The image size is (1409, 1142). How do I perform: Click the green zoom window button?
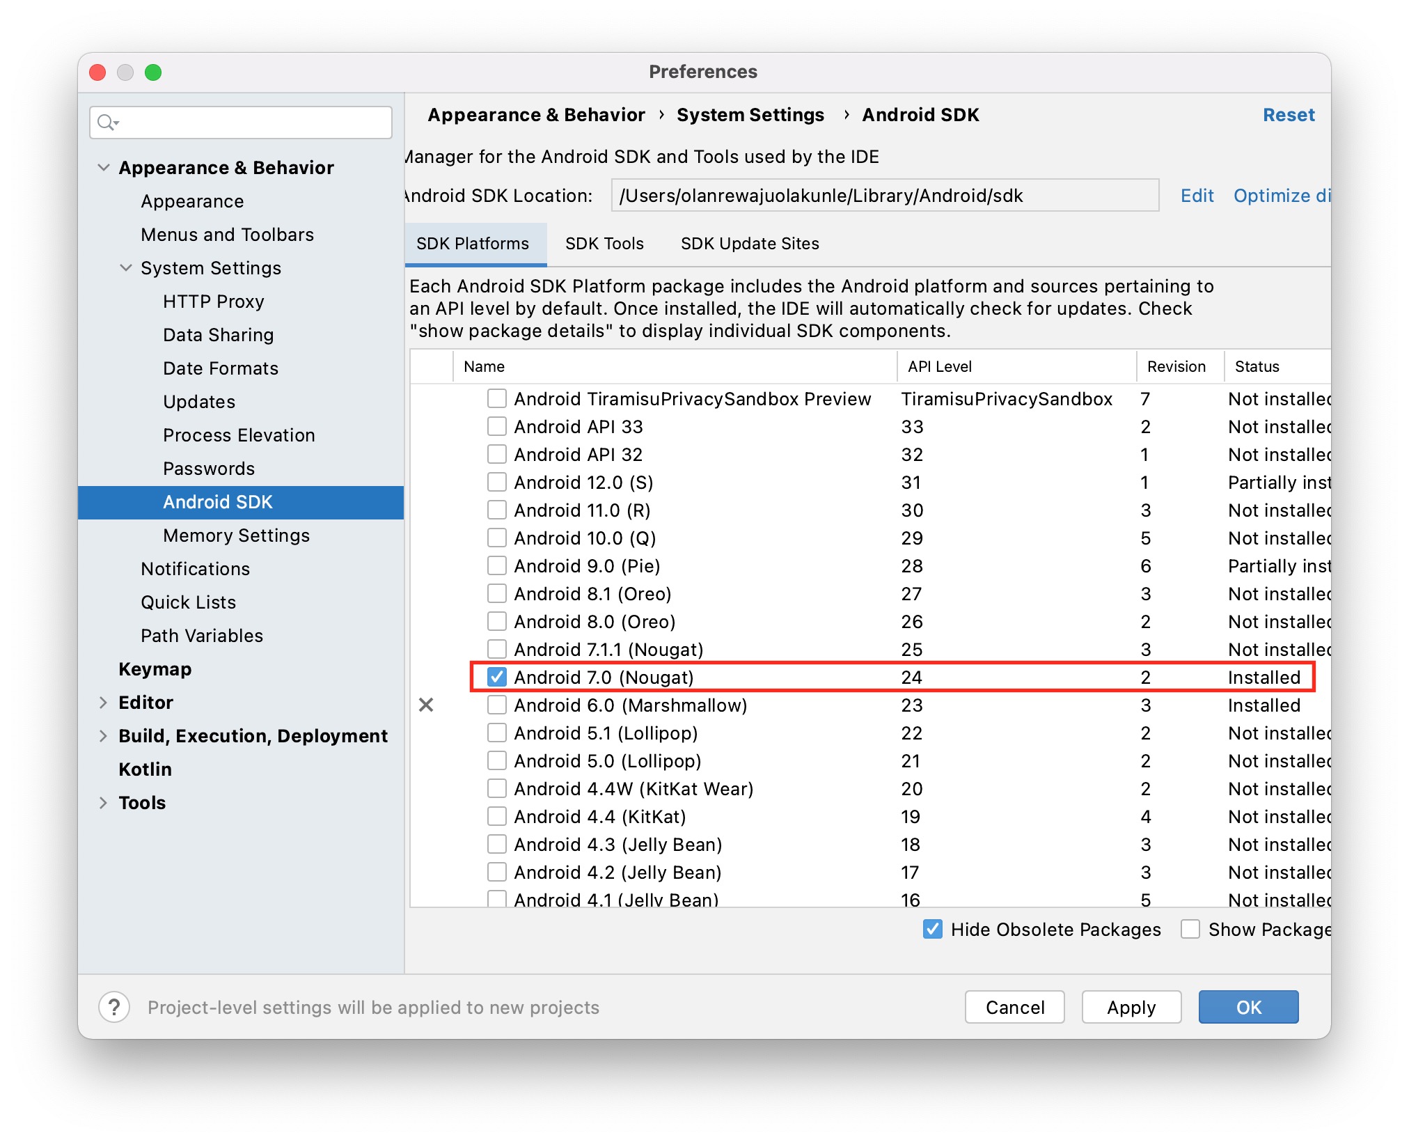pos(153,72)
